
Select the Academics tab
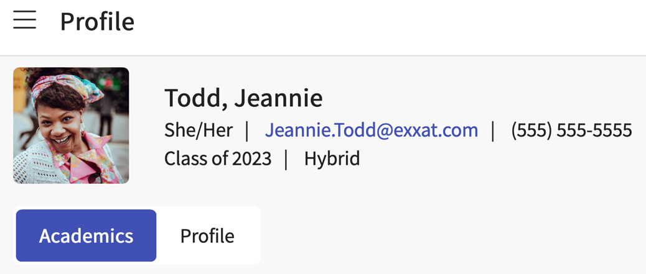click(x=86, y=235)
